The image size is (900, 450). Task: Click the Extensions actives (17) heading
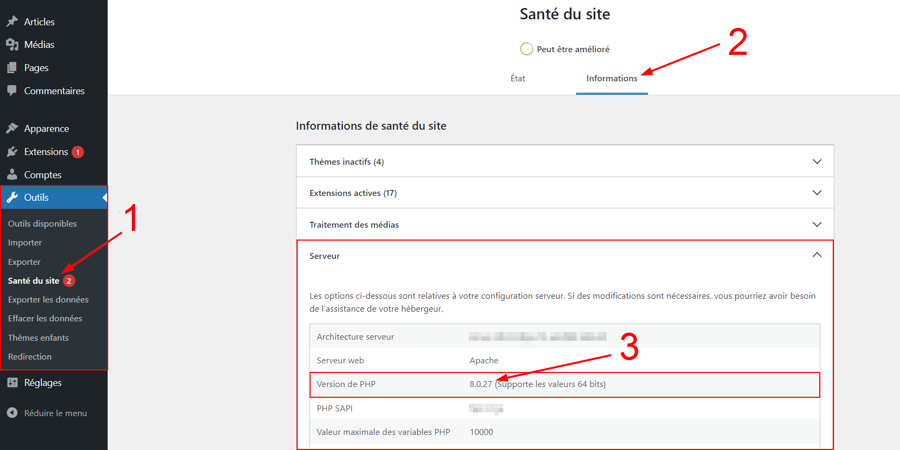click(x=353, y=193)
